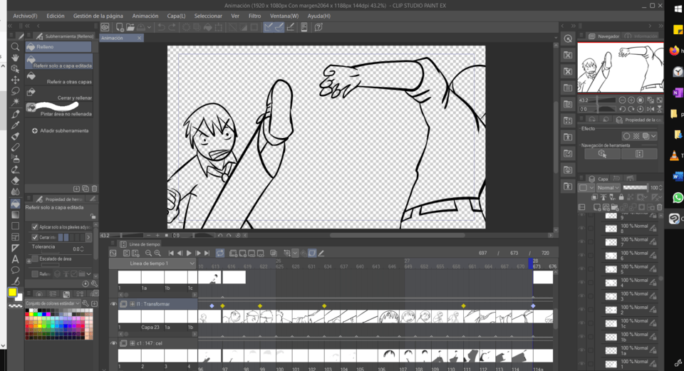Play the animation in timeline
This screenshot has height=371, width=684.
click(x=189, y=254)
